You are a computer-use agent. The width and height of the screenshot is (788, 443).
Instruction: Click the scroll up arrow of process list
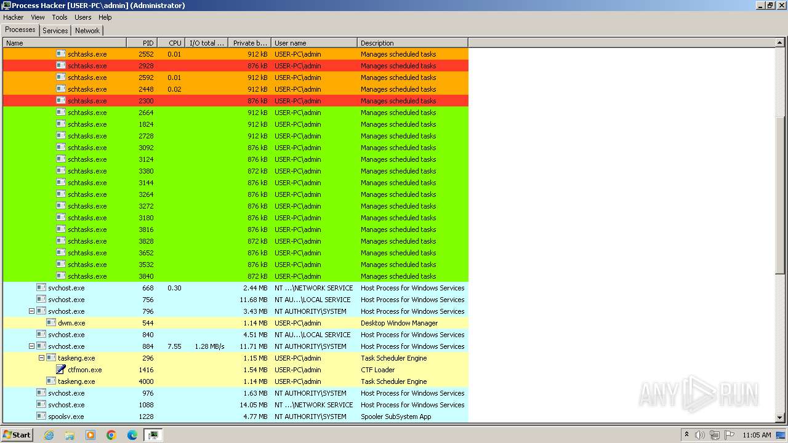click(x=780, y=43)
